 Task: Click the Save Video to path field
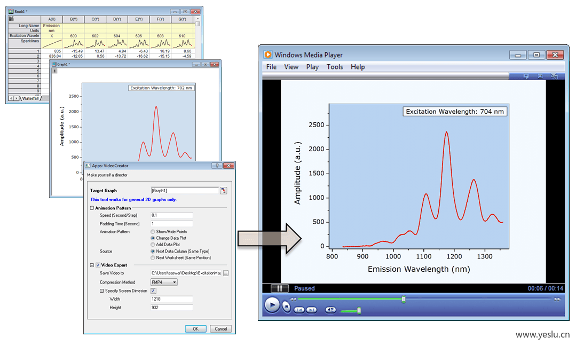[x=186, y=273]
